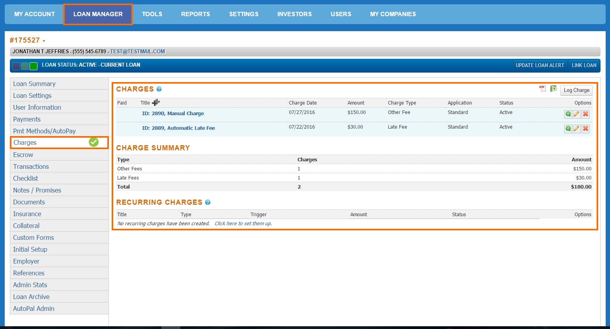Screen dimensions: 610x329
Task: Go to the Reports tab
Action: [195, 14]
